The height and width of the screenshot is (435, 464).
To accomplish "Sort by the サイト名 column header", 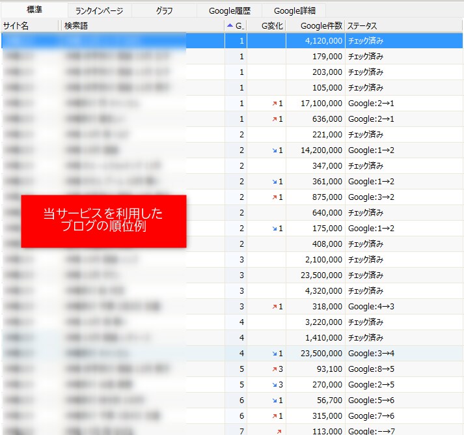I will pos(30,26).
